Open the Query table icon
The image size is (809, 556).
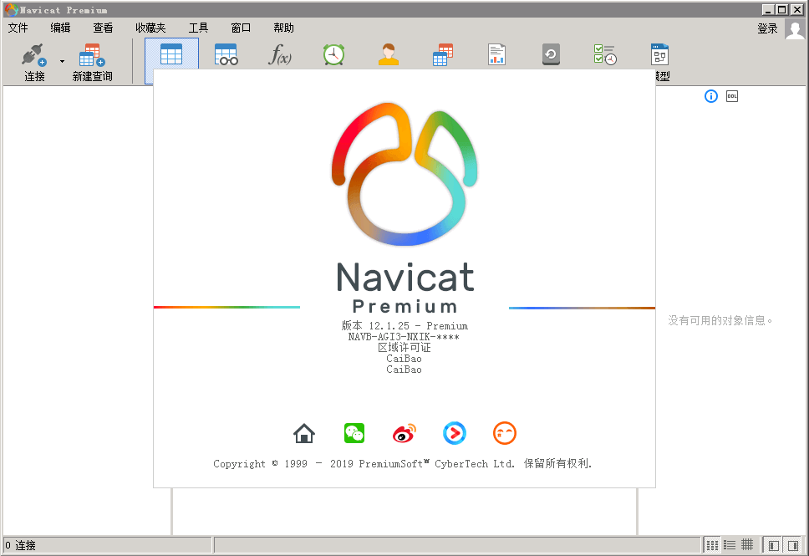443,54
